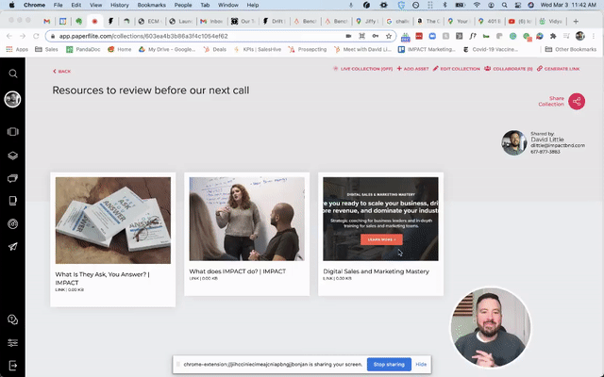Switch to the Vidyard tab
This screenshot has width=604, height=377.
551,22
